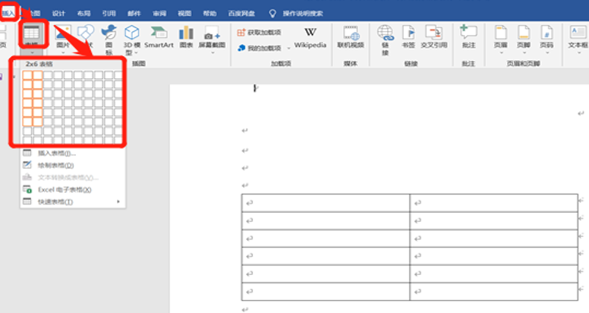The width and height of the screenshot is (589, 313).
Task: Select the top-left cell of the table grid
Action: coord(27,75)
